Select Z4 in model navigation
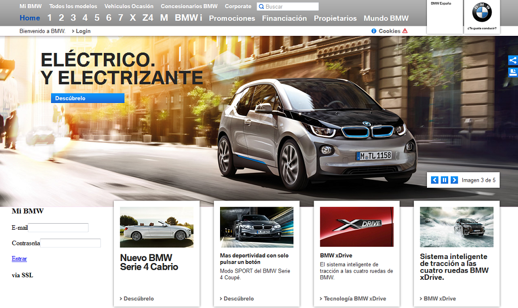Image resolution: width=518 pixels, height=308 pixels. (148, 18)
